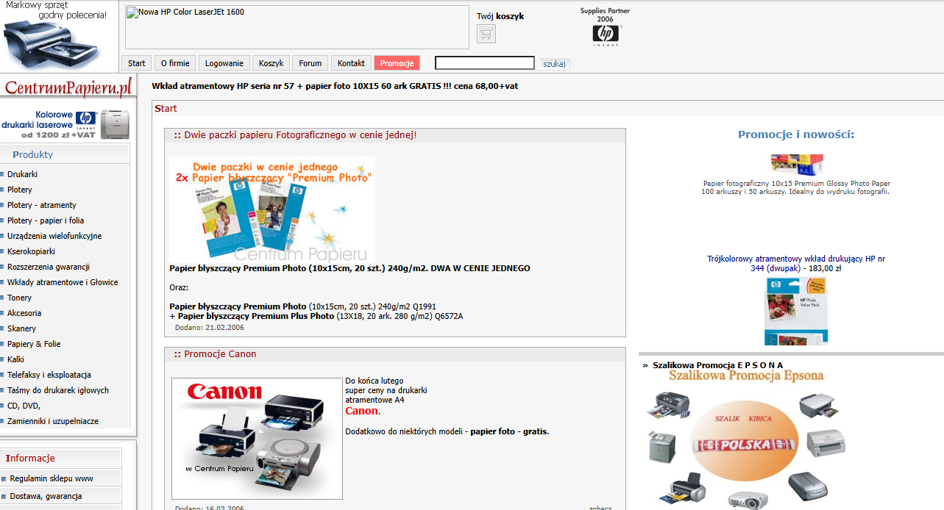The width and height of the screenshot is (944, 510).
Task: Click the CentrumPapieru.pl logo
Action: (68, 87)
